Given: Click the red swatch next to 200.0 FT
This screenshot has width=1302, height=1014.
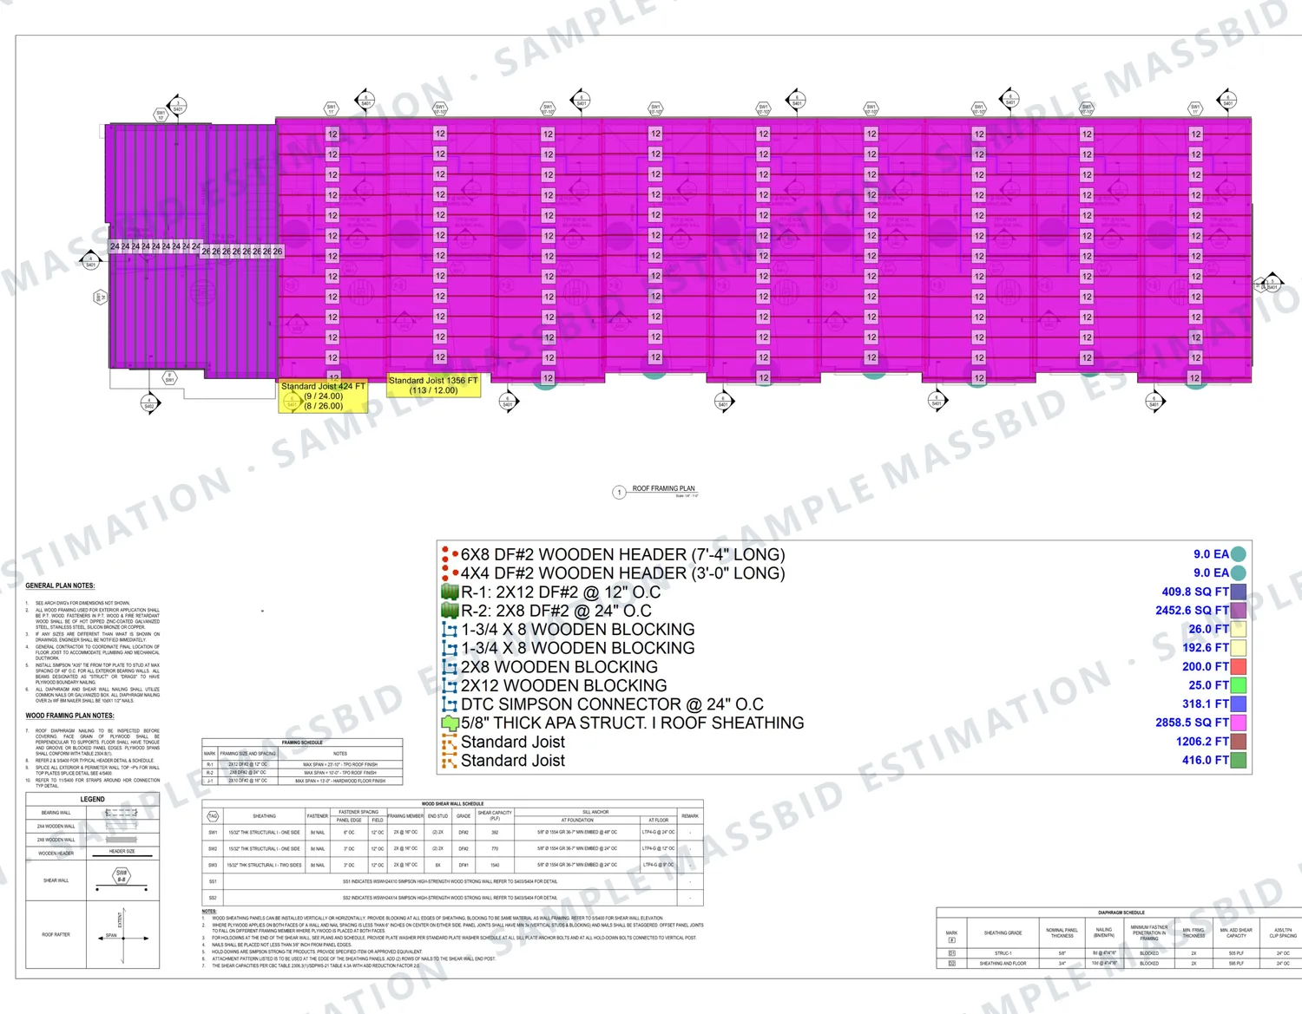Looking at the screenshot, I should point(1239,667).
